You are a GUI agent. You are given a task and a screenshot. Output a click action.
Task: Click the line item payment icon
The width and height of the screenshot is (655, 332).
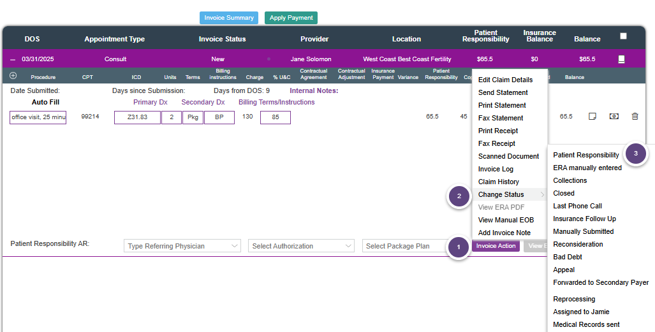point(614,117)
